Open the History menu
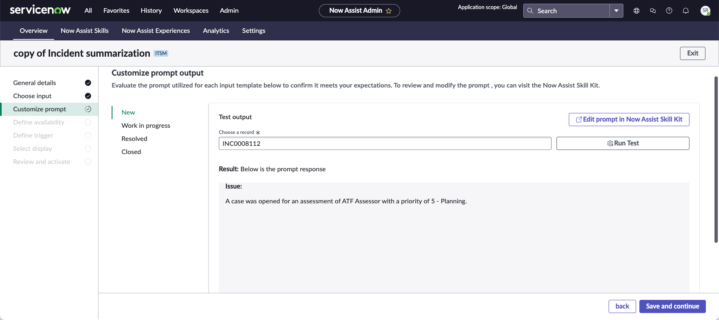 pyautogui.click(x=151, y=11)
